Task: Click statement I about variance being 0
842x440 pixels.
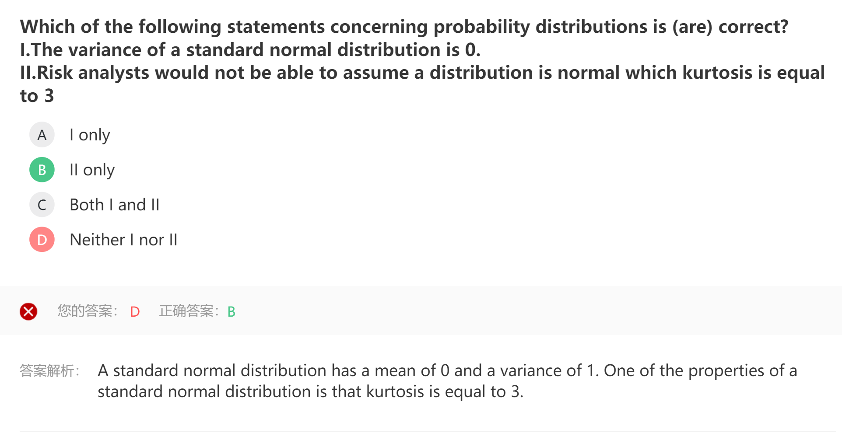Action: click(x=250, y=50)
